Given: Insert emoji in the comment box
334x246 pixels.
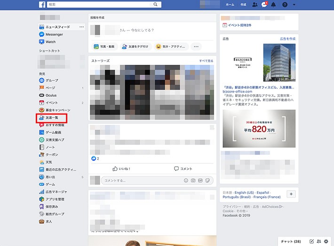Looking at the screenshot, I should 186,180.
